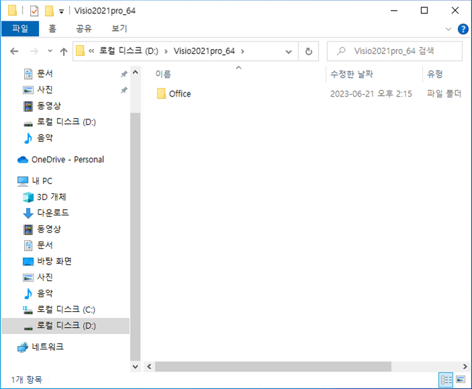Go back with the left arrow
This screenshot has width=472, height=389.
coord(14,51)
